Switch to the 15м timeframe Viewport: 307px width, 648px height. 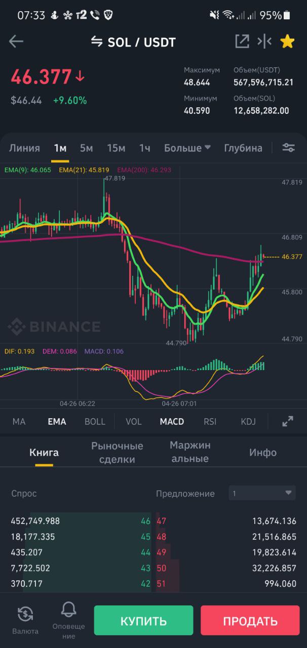(x=116, y=148)
